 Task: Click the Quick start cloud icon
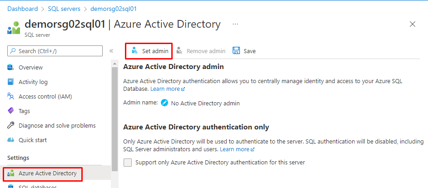point(11,140)
